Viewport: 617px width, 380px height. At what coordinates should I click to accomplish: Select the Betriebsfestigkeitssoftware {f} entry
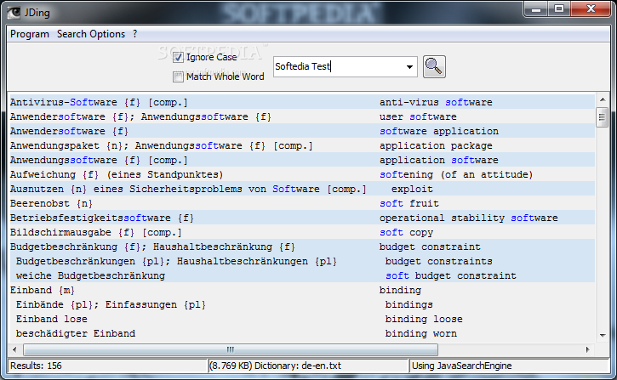coord(102,218)
